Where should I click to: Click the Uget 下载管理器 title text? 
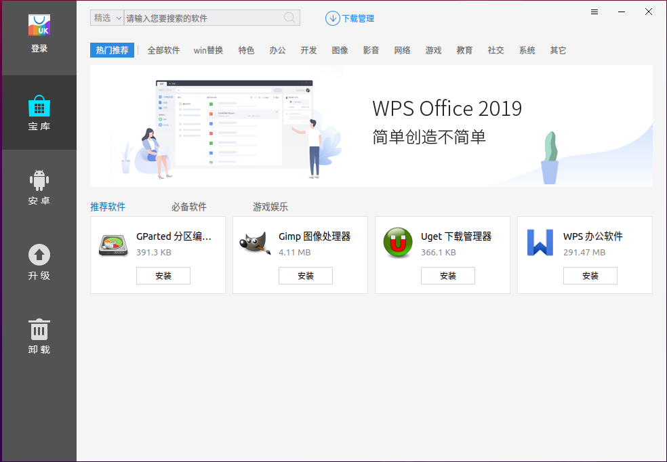coord(456,236)
